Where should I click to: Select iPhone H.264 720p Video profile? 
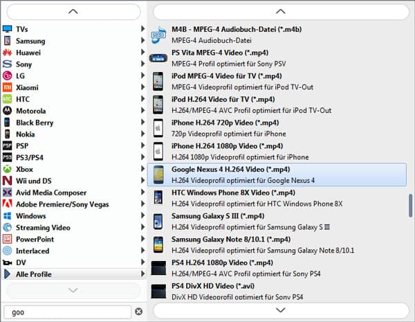(x=277, y=128)
